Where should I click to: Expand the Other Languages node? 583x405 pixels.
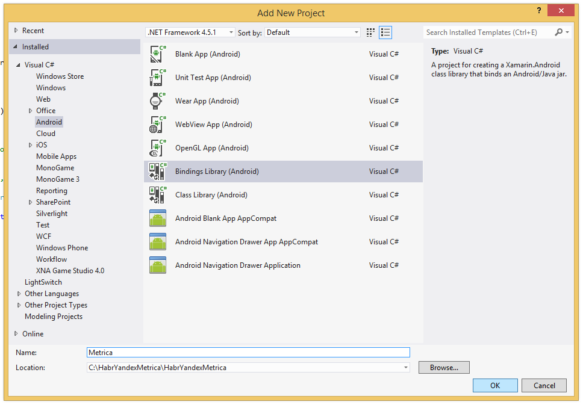(19, 294)
